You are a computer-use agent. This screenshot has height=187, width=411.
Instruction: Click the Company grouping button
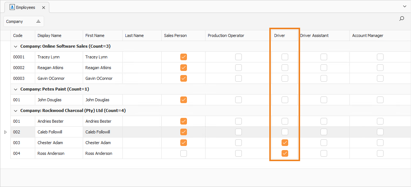point(24,21)
